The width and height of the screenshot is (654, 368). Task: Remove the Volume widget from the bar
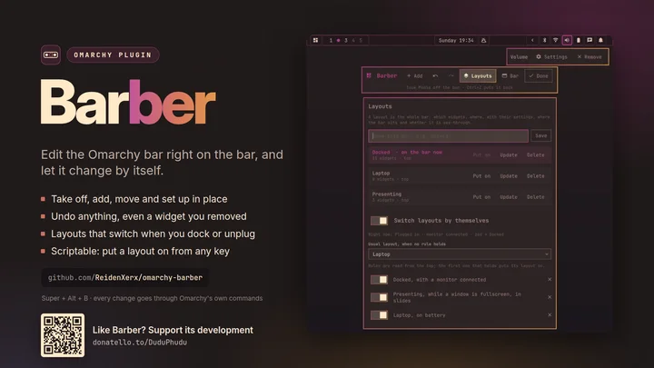tap(590, 56)
